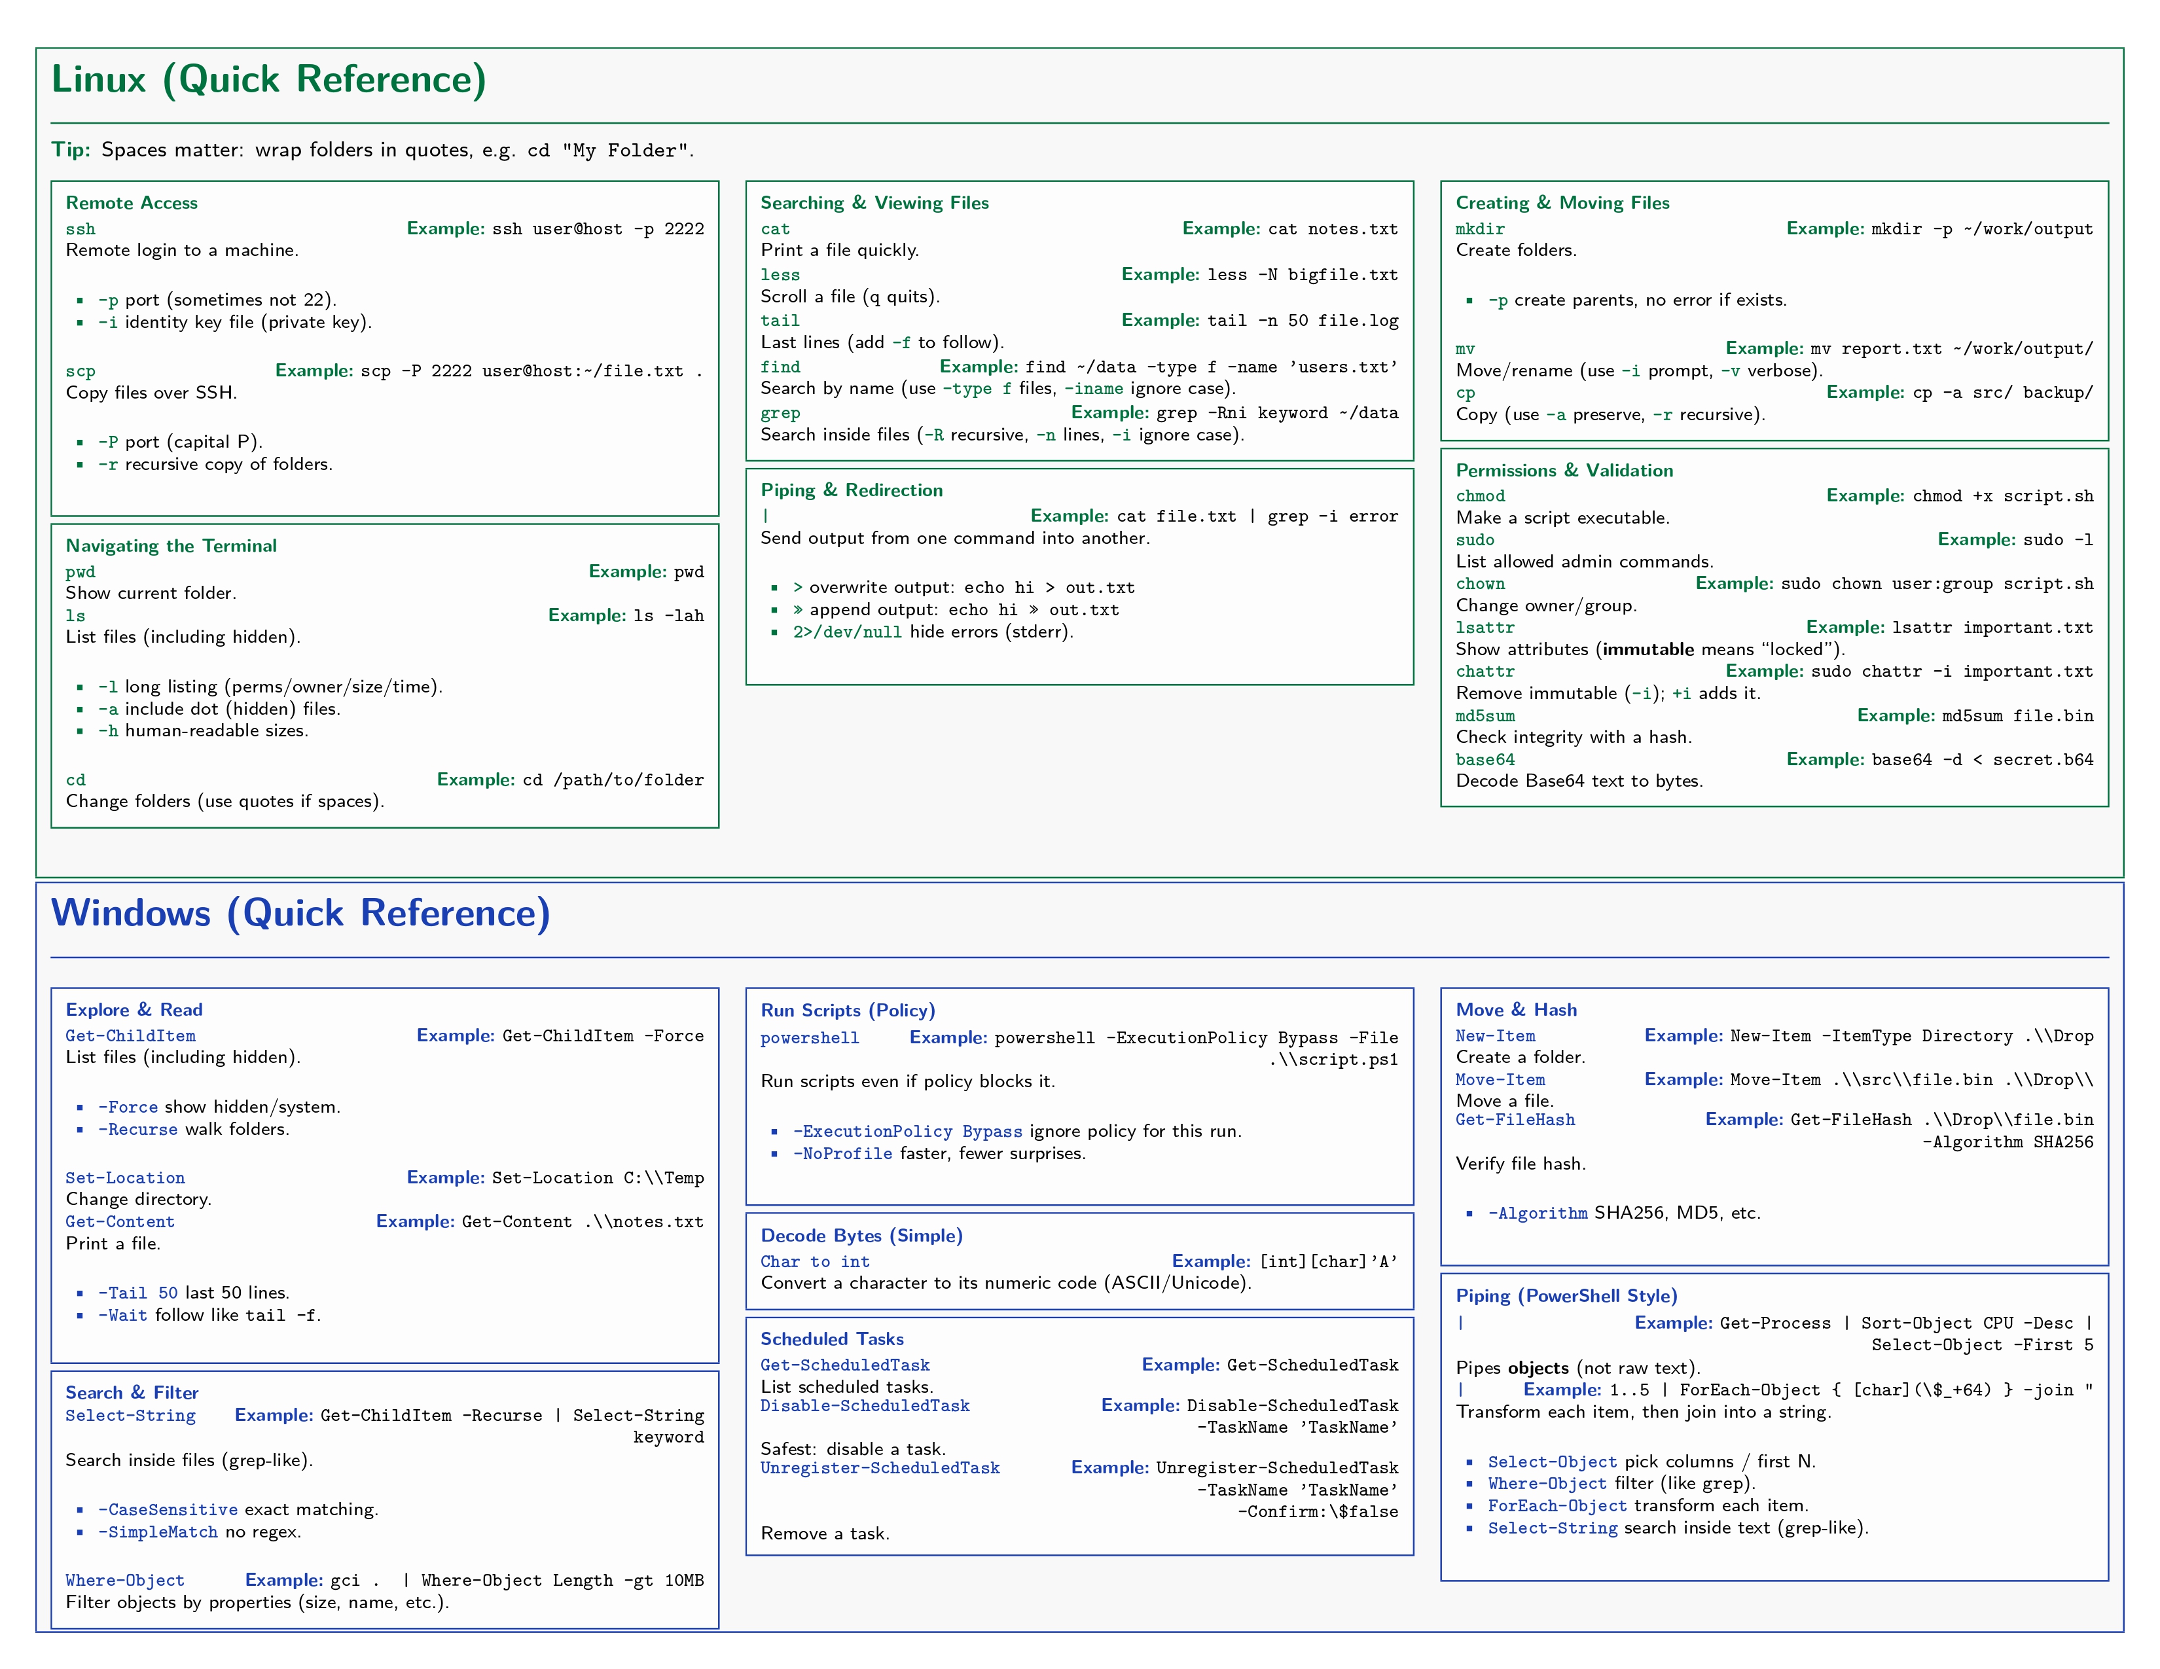Select the Run Scripts (Policy) header
Viewport: 2160px width, 1669px height.
point(848,1011)
